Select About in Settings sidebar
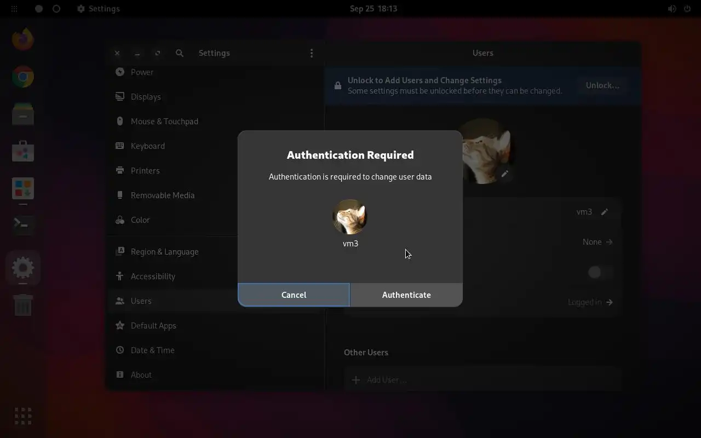 pos(215,375)
